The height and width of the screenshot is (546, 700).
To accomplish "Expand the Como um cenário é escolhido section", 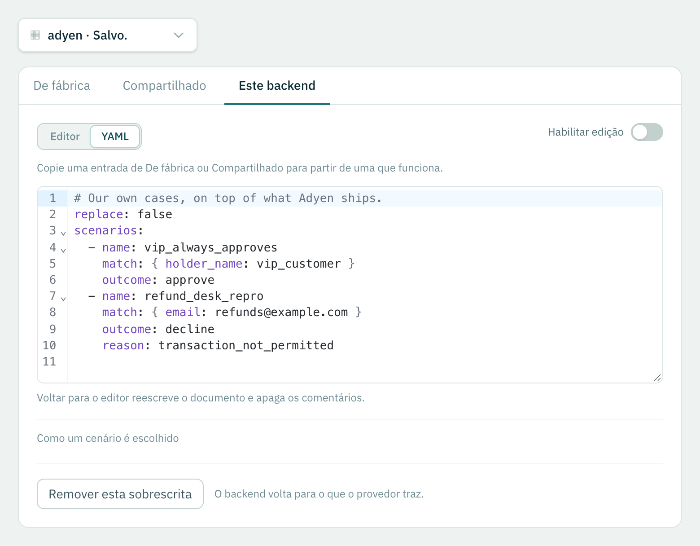I will pyautogui.click(x=108, y=438).
